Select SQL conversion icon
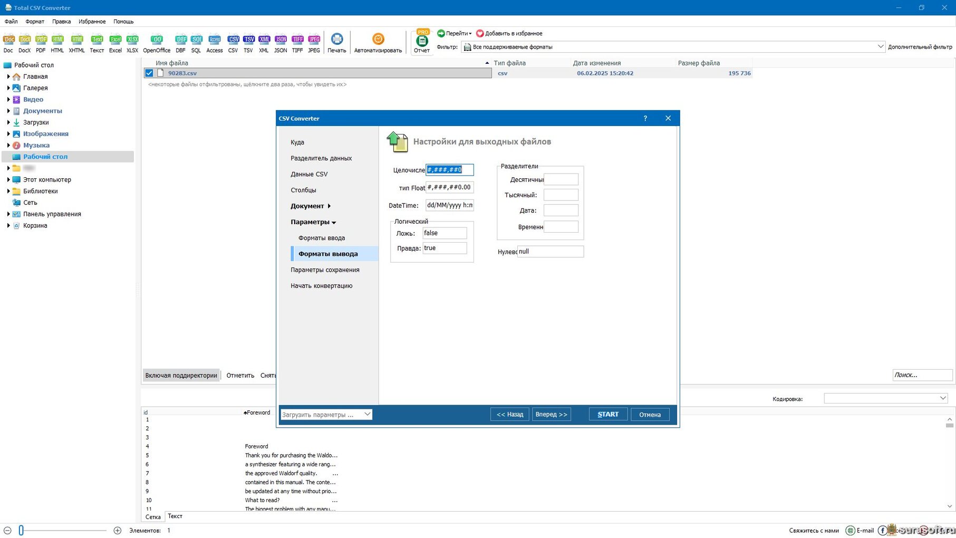956x538 pixels. [196, 43]
